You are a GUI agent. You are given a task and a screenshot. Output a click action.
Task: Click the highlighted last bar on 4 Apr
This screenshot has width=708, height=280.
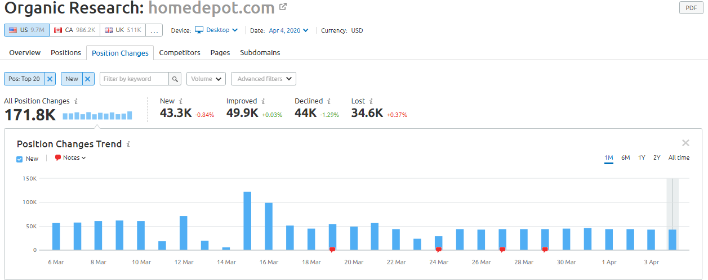click(673, 240)
